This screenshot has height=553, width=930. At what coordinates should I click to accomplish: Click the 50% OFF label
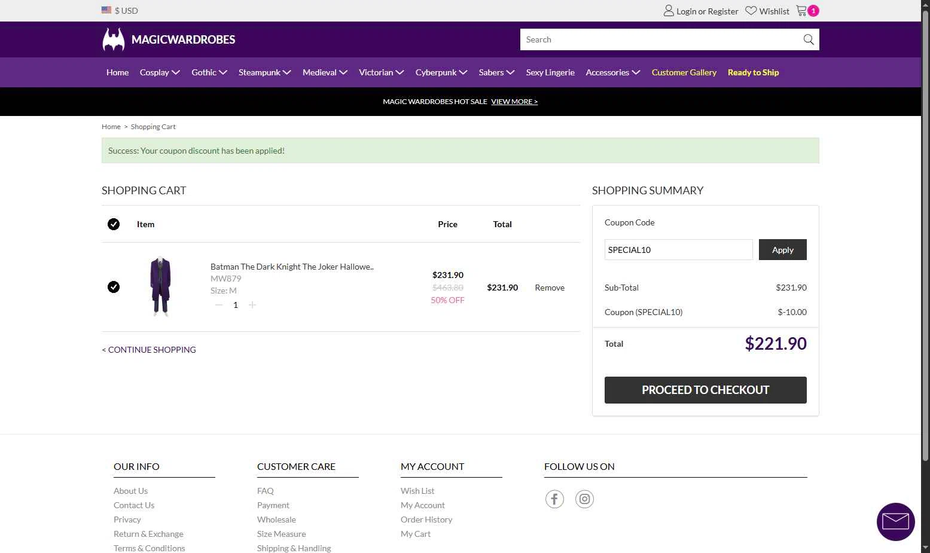coord(447,300)
